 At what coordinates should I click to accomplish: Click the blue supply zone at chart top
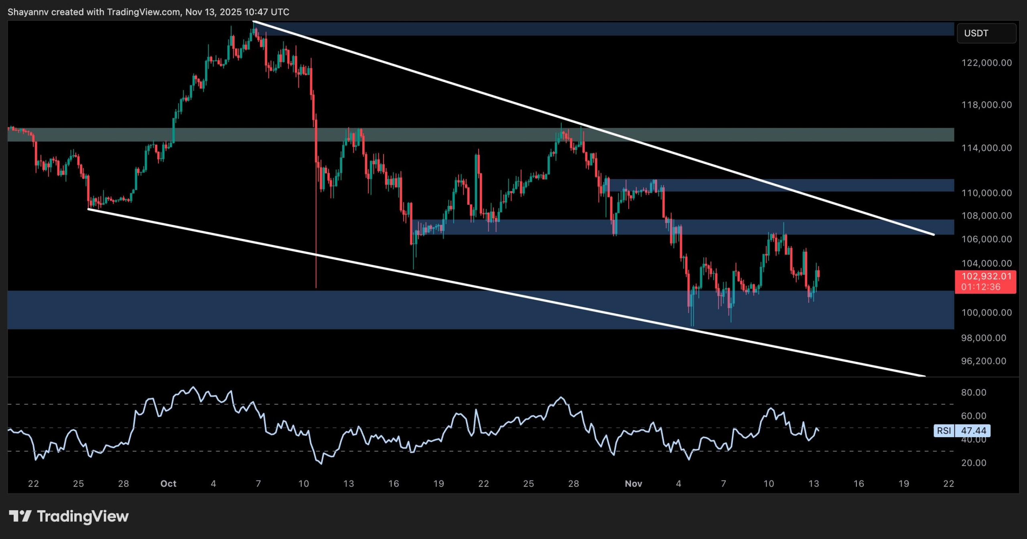(x=602, y=29)
